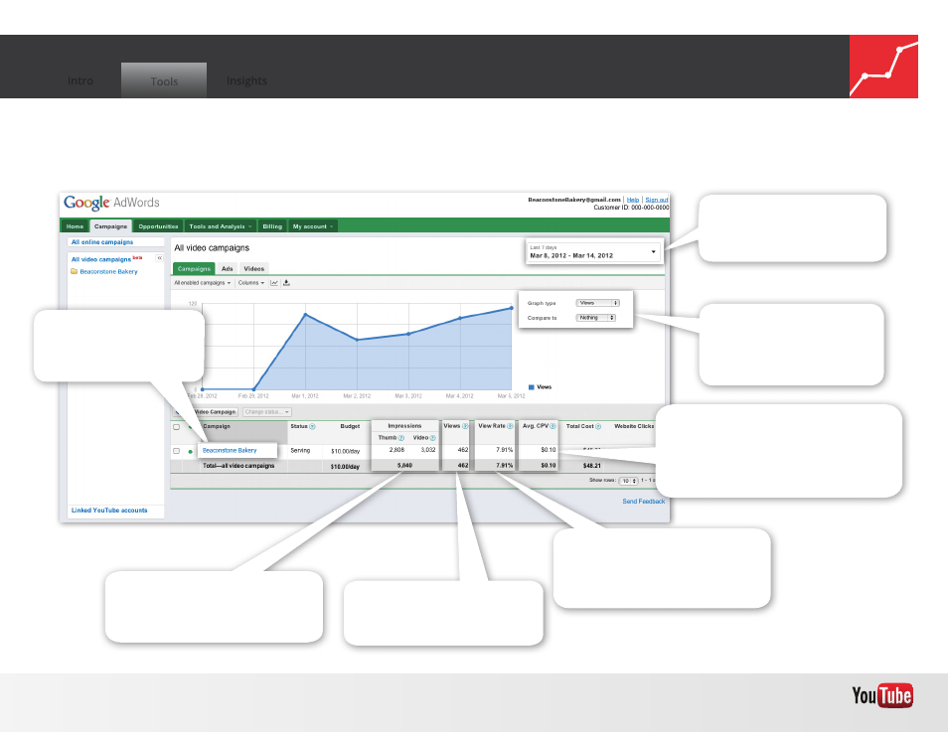The width and height of the screenshot is (948, 732).
Task: Click the Beaconstone Bakery folder icon
Action: pyautogui.click(x=75, y=271)
